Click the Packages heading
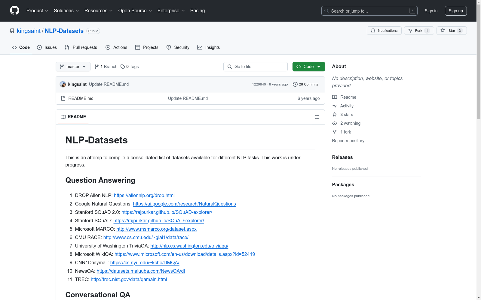 coord(343,184)
